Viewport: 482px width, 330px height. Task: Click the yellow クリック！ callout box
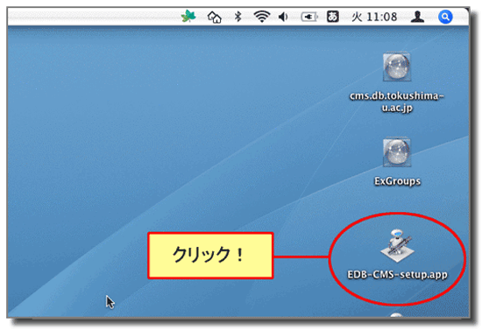pyautogui.click(x=210, y=256)
